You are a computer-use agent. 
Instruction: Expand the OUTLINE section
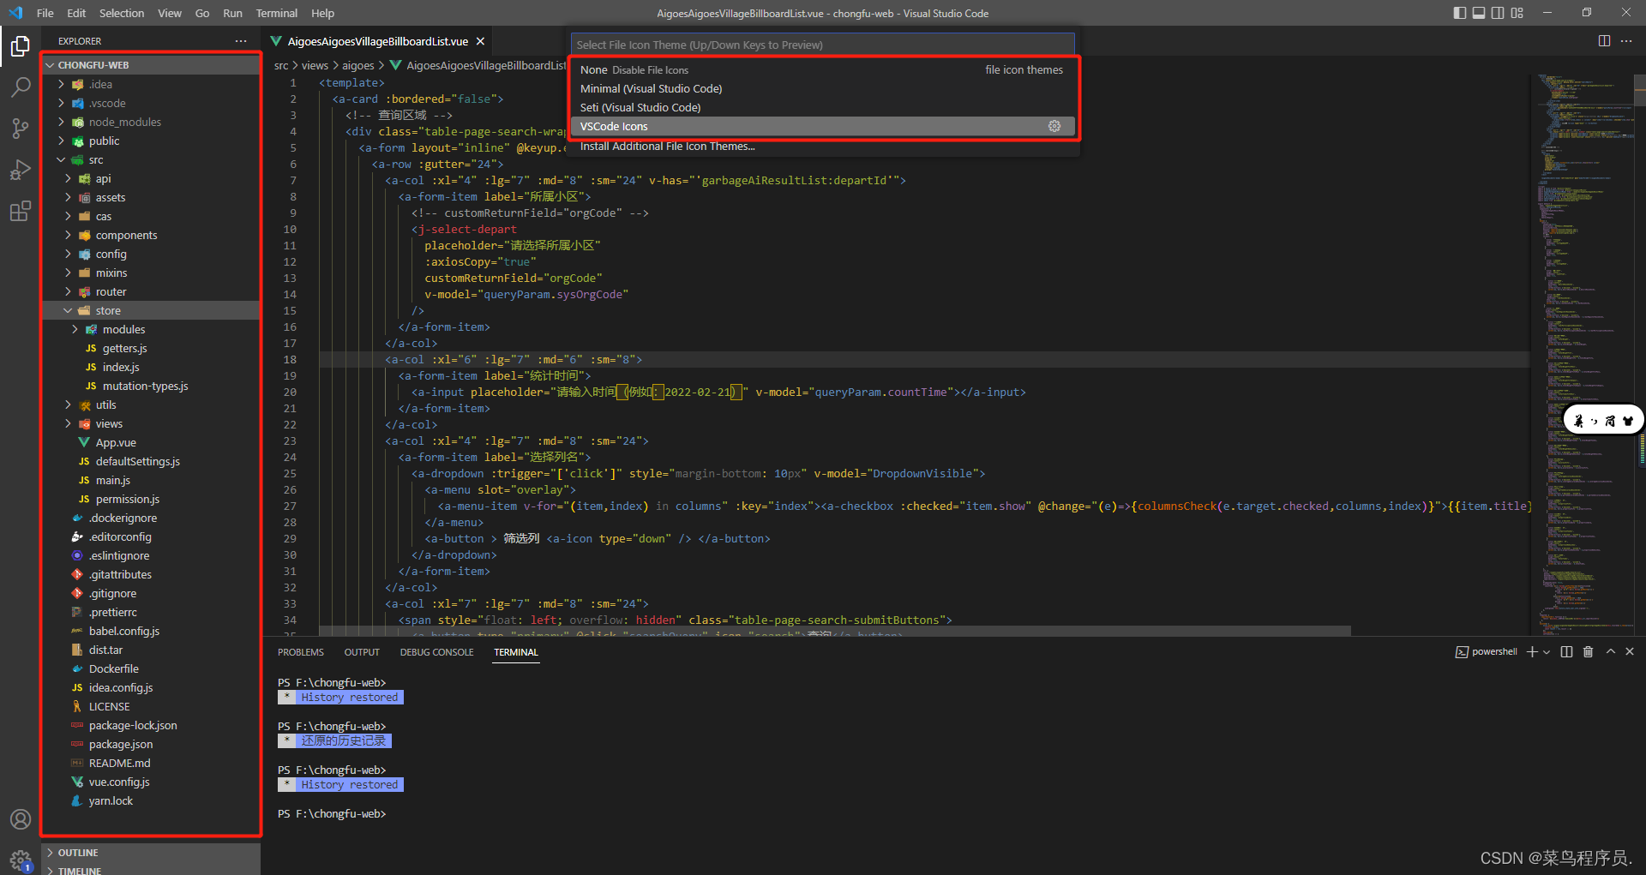[152, 853]
